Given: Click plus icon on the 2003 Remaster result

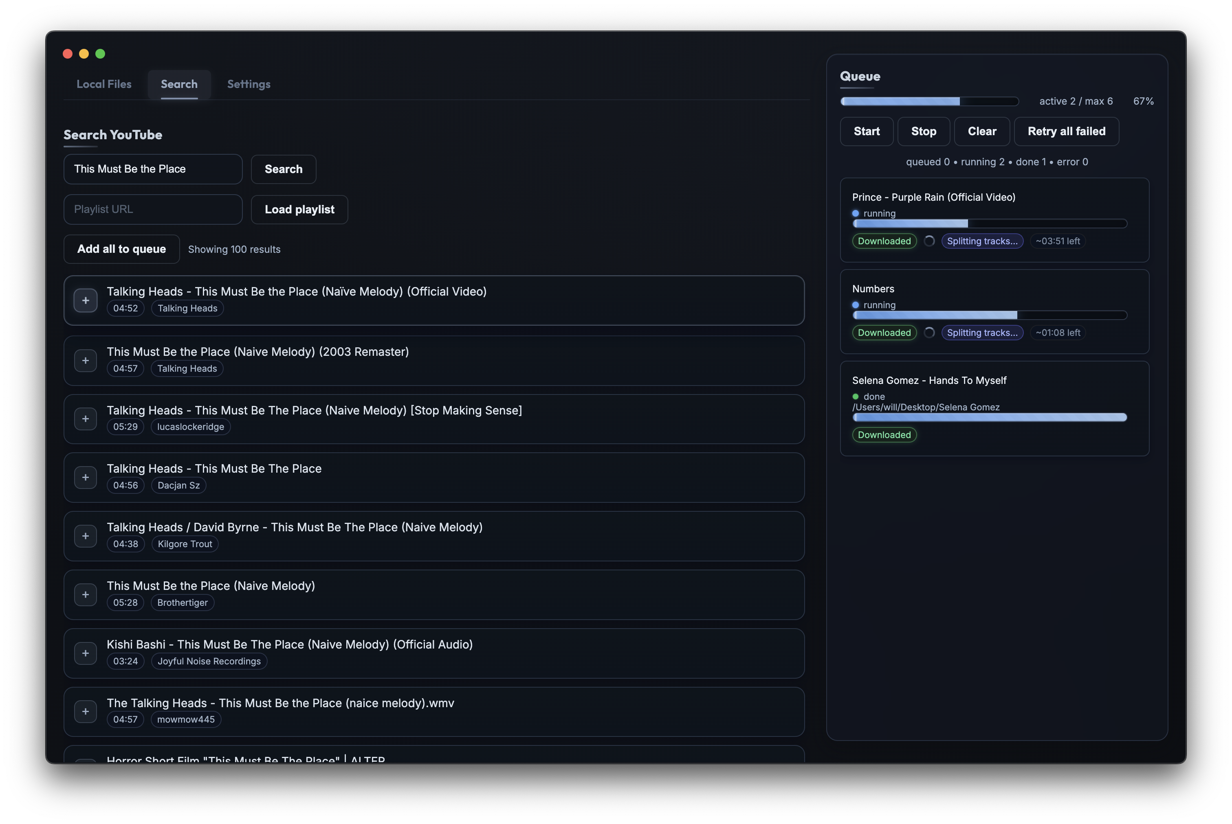Looking at the screenshot, I should pyautogui.click(x=86, y=361).
